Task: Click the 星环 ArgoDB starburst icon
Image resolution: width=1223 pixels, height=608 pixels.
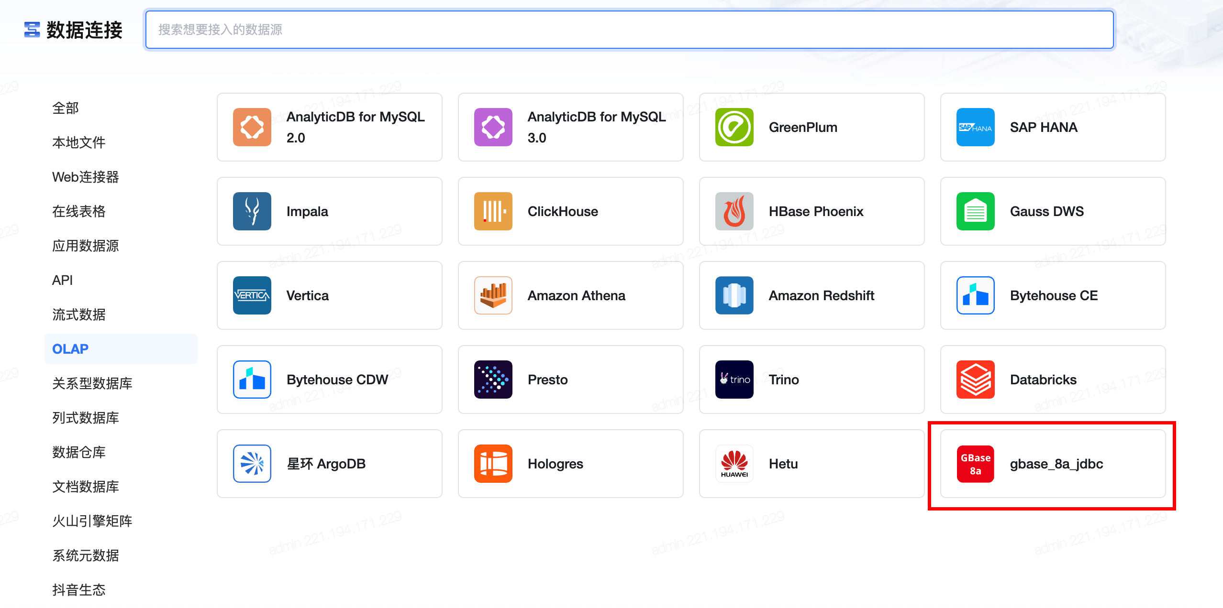Action: (252, 464)
